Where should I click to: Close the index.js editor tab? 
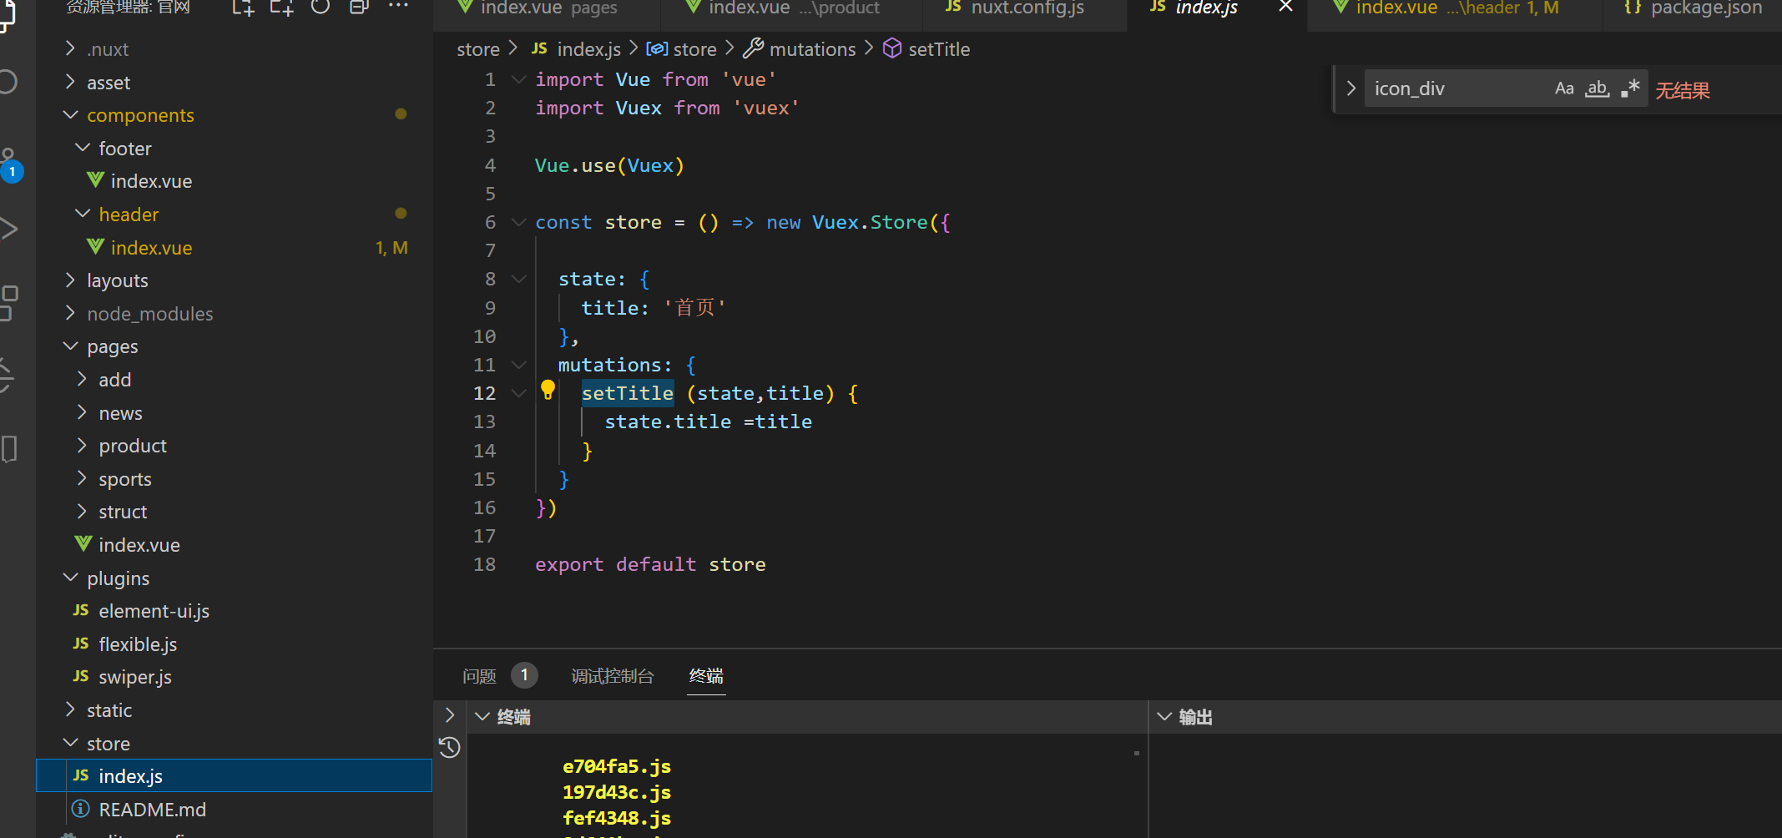pos(1285,7)
